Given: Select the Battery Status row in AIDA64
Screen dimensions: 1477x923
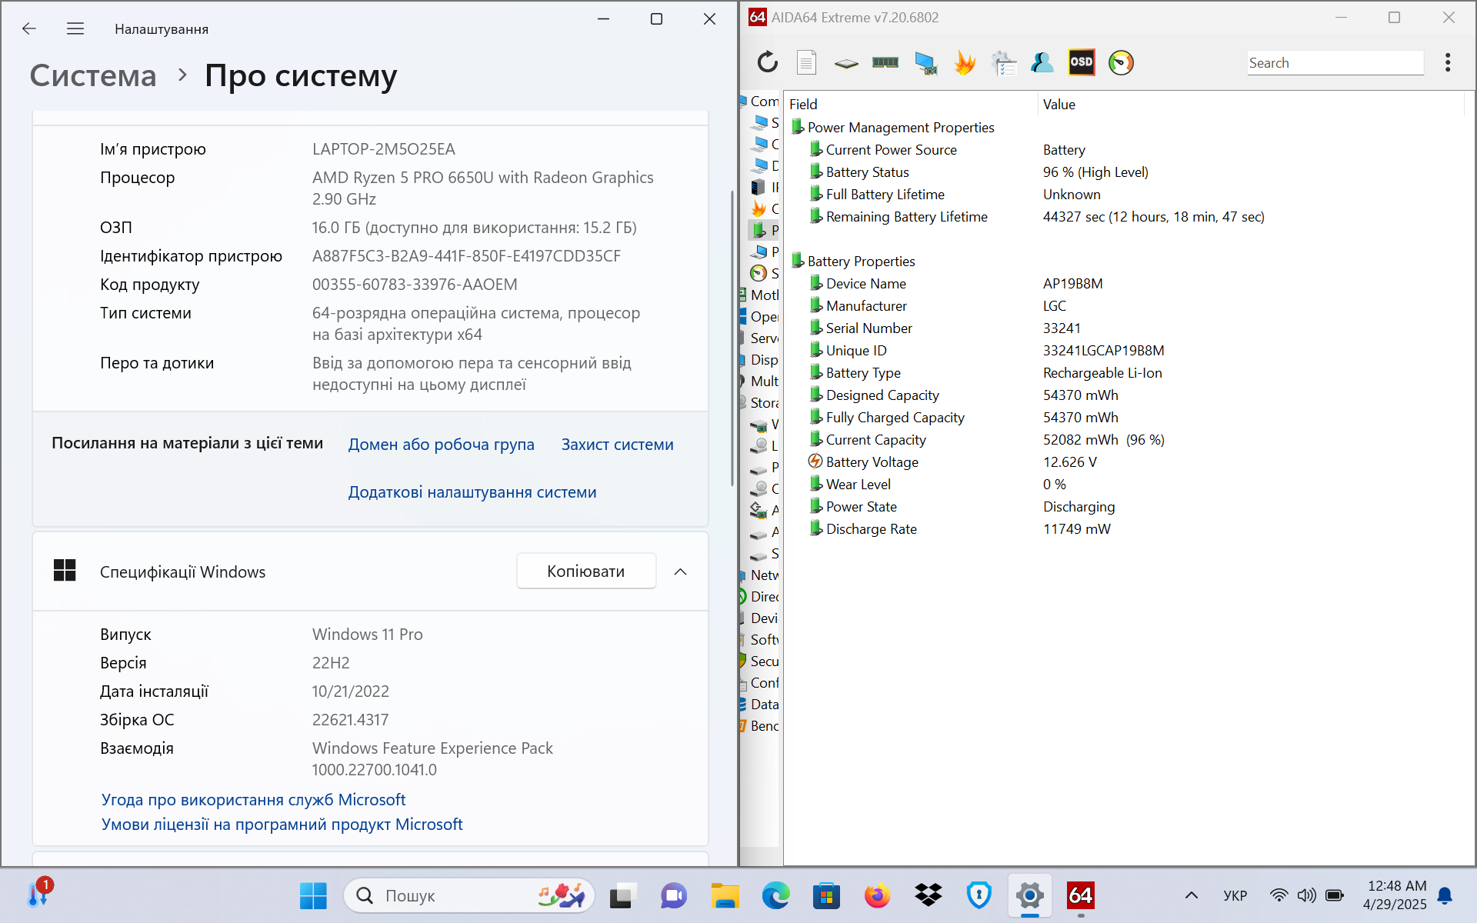Looking at the screenshot, I should [x=1123, y=172].
